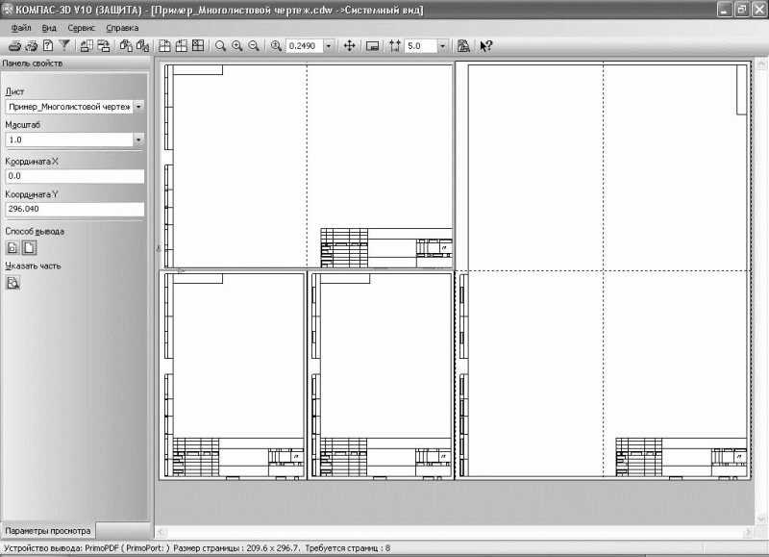Screen dimensions: 769x557
Task: Select the Параметры просмотра tab
Action: click(x=48, y=530)
